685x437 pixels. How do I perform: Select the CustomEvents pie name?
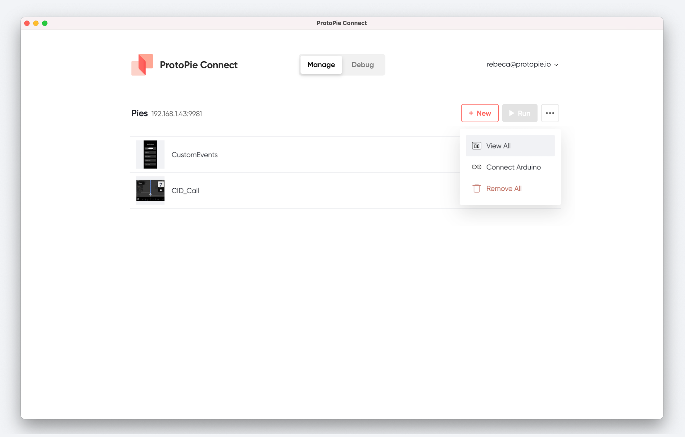pyautogui.click(x=194, y=155)
